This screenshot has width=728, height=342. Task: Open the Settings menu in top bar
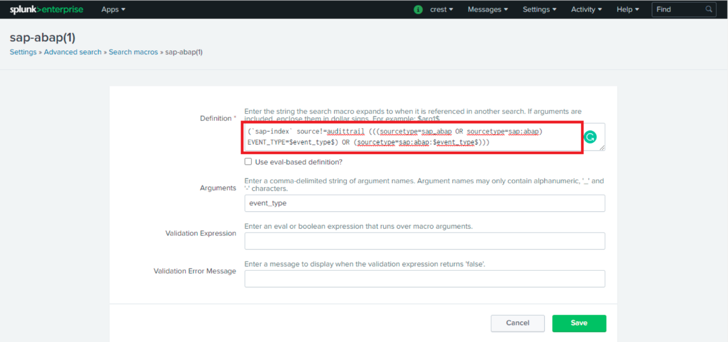[539, 9]
